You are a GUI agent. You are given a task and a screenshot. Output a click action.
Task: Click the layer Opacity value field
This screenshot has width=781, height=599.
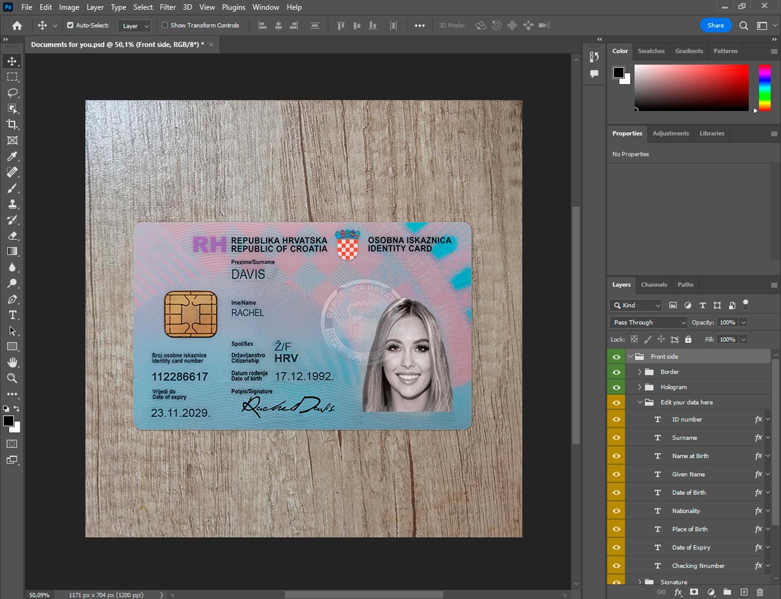pos(727,323)
